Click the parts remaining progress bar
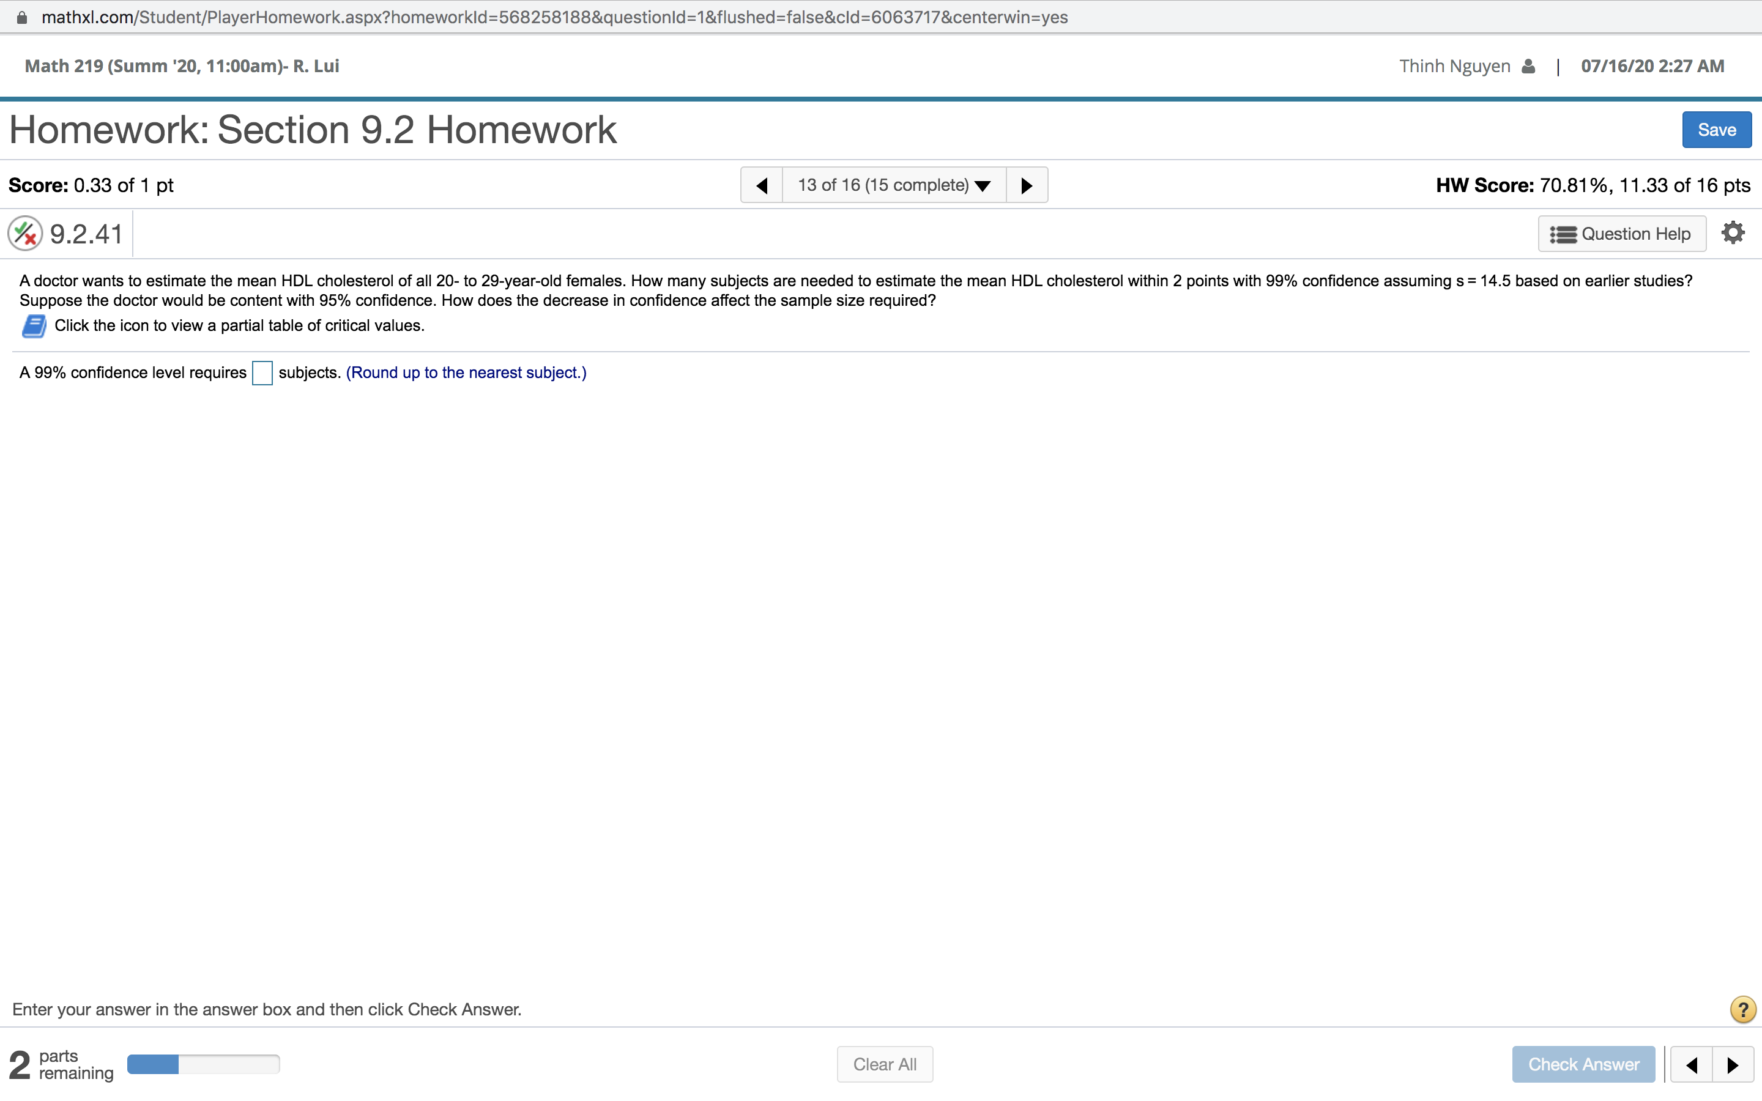Image resolution: width=1762 pixels, height=1101 pixels. (204, 1063)
